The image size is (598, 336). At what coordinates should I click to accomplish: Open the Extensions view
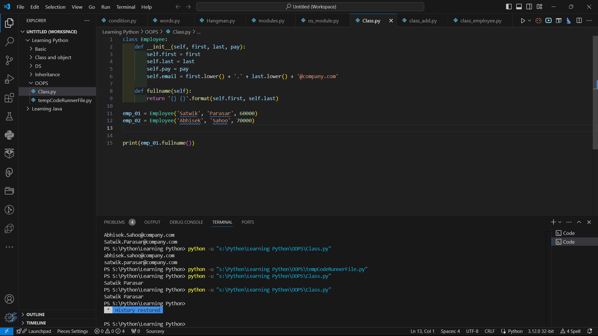pyautogui.click(x=9, y=98)
